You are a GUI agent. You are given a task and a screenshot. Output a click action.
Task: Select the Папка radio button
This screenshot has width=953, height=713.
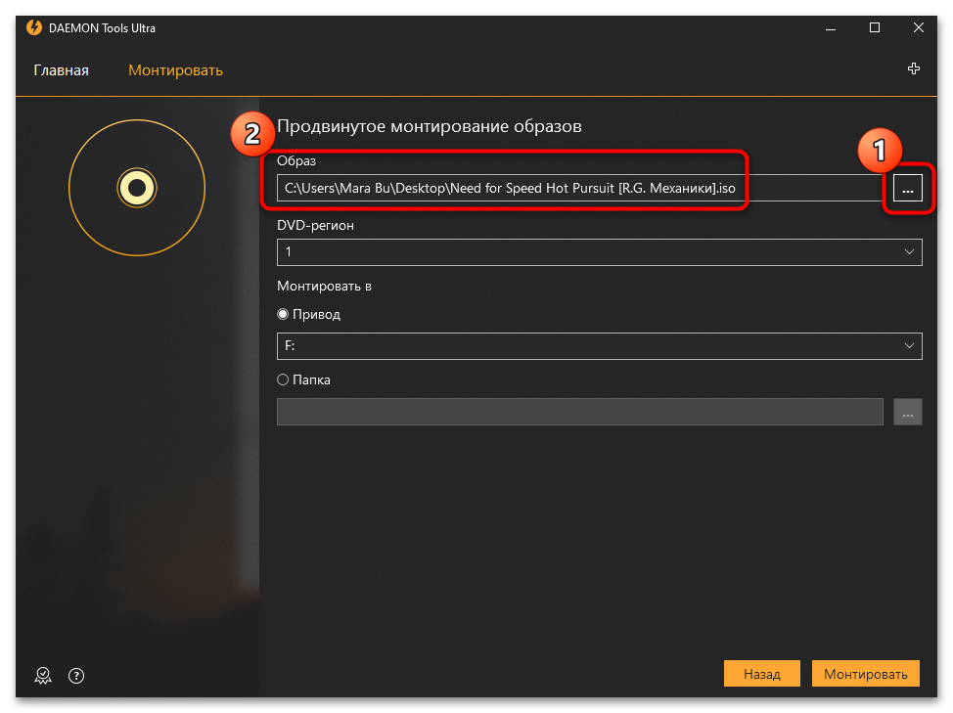283,379
